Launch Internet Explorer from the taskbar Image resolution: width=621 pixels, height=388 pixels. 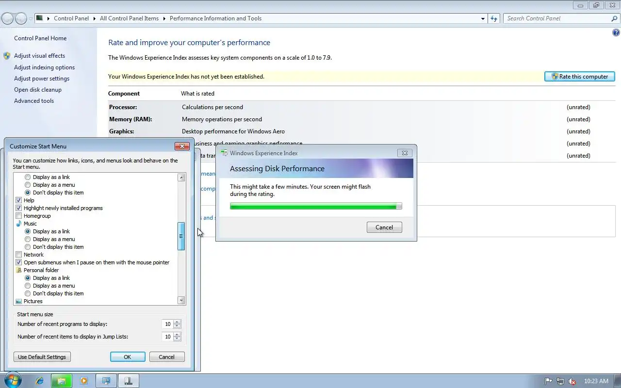point(40,381)
